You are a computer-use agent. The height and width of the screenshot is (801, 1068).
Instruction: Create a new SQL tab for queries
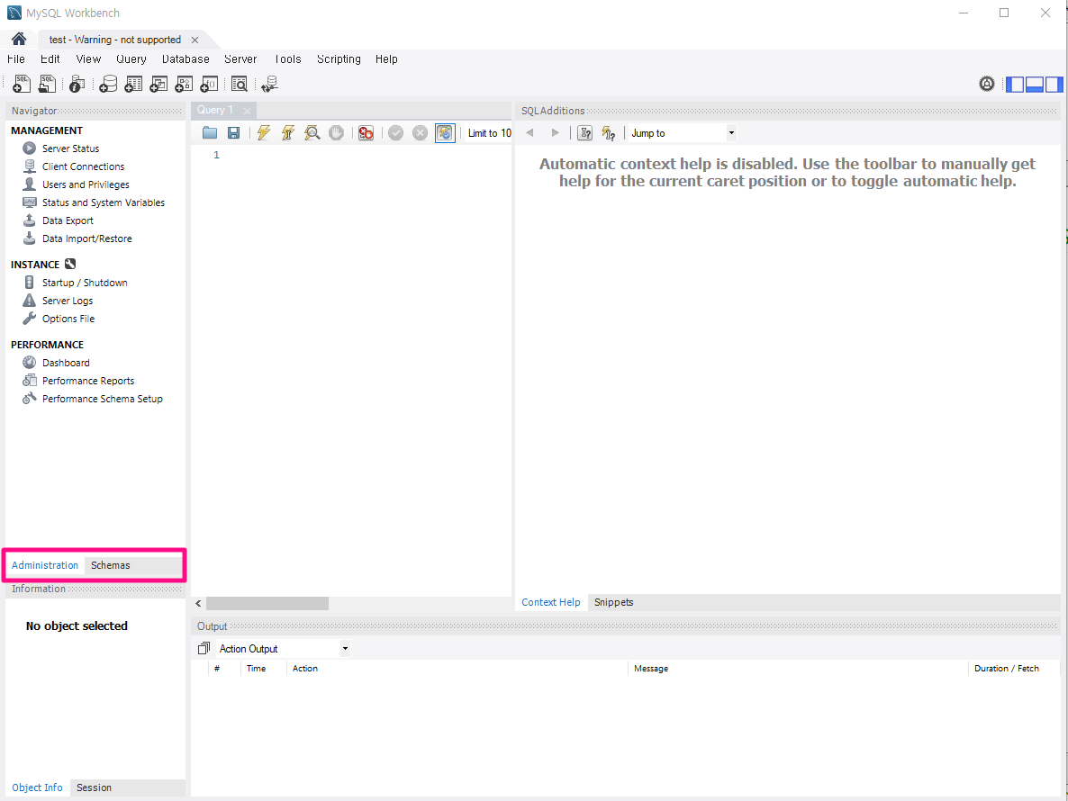coord(22,84)
